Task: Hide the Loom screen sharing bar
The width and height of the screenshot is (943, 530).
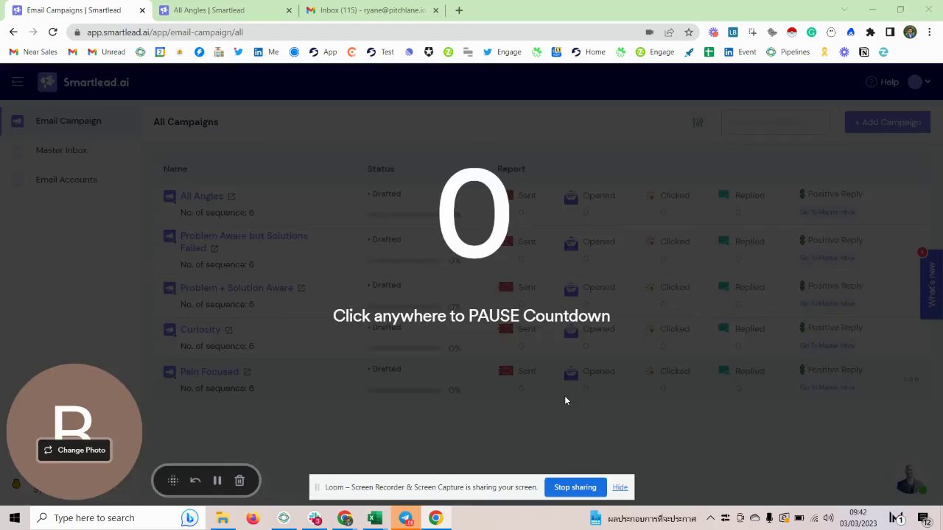Action: pyautogui.click(x=620, y=487)
